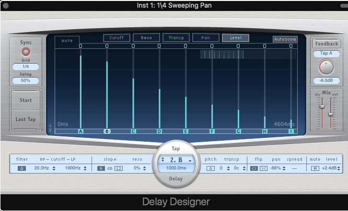Toggle mute circle above tap F

[212, 46]
